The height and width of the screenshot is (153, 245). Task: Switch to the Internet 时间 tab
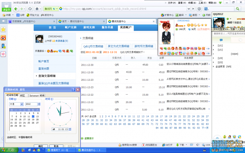(37, 95)
